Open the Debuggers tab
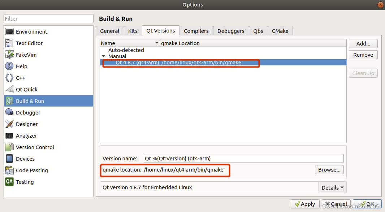385x212 pixels. [231, 31]
